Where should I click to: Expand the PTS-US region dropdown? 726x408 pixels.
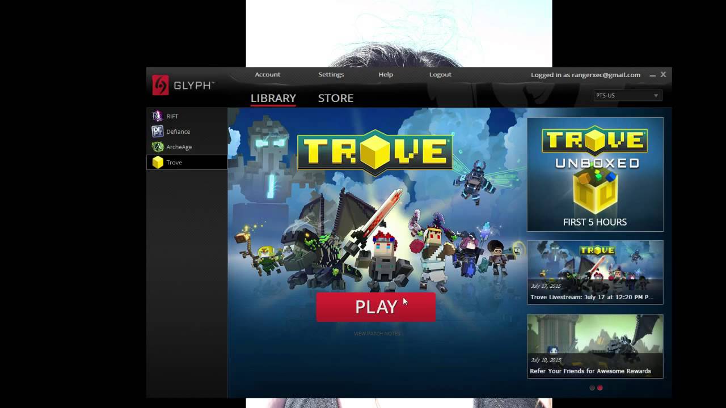click(627, 95)
